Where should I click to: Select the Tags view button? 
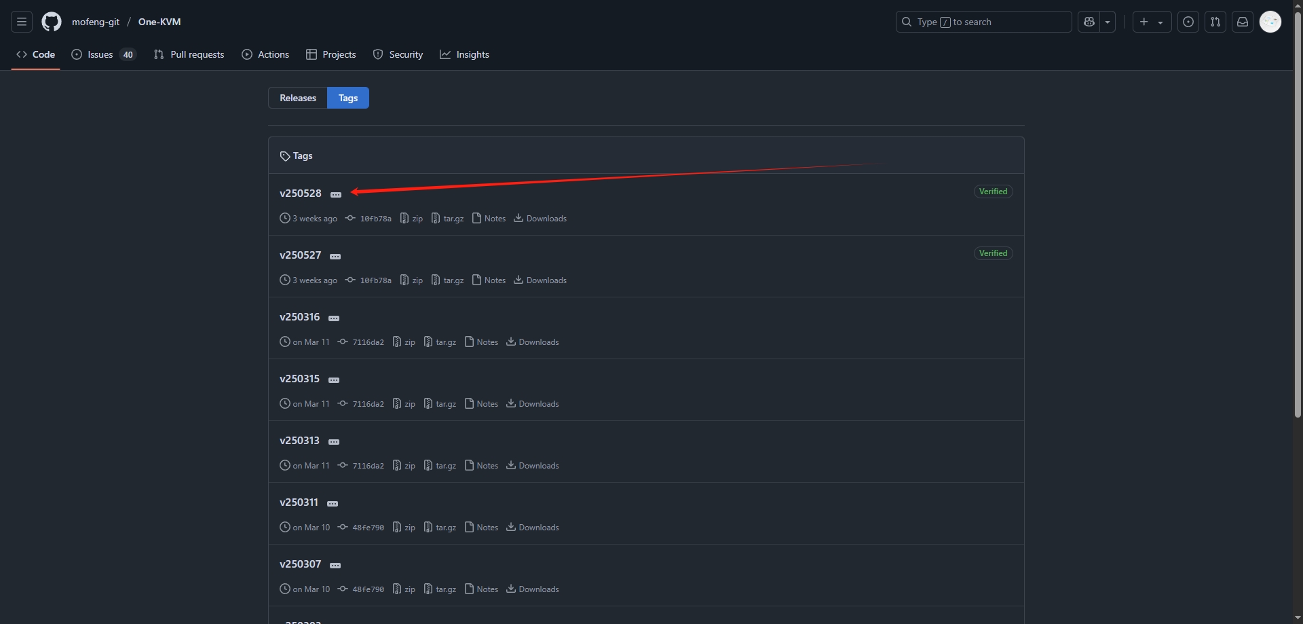(348, 98)
